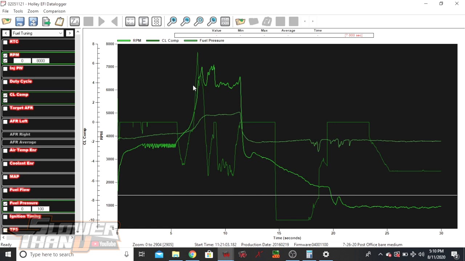
Task: Enable the MAP channel checkbox
Action: [x=5, y=177]
